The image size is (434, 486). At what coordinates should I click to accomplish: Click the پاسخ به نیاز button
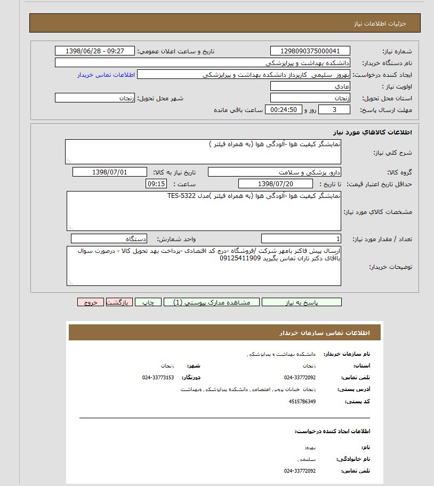click(302, 302)
